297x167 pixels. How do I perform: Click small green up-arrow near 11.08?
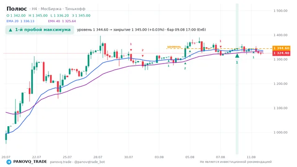pyautogui.click(x=253, y=52)
